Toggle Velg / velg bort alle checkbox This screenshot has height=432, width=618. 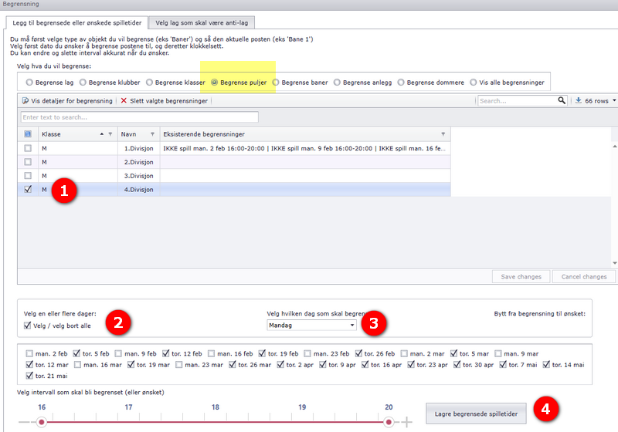coord(28,326)
